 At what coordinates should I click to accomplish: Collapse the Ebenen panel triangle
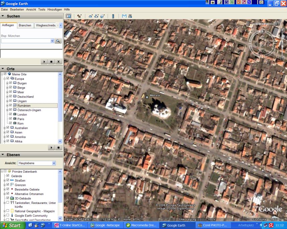tap(3, 155)
